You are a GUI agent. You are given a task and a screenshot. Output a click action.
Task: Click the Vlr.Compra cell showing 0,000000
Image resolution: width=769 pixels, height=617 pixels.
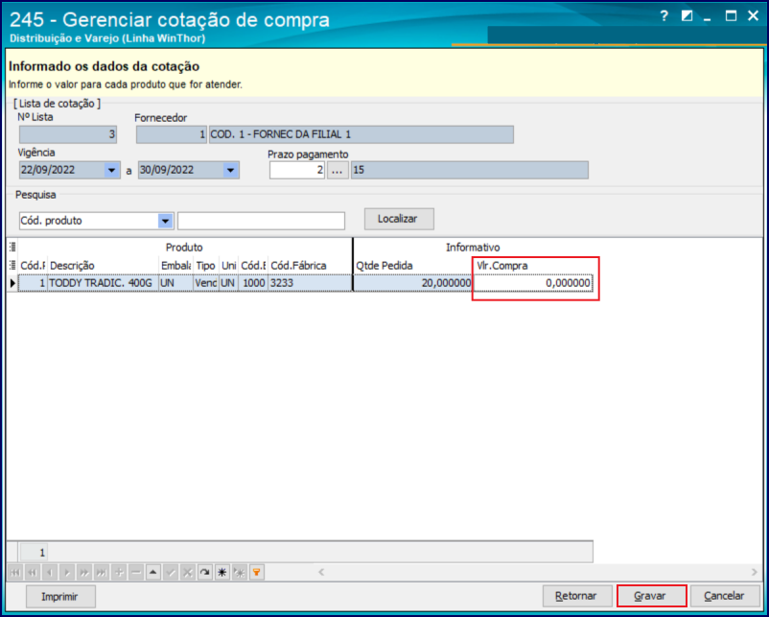point(532,283)
